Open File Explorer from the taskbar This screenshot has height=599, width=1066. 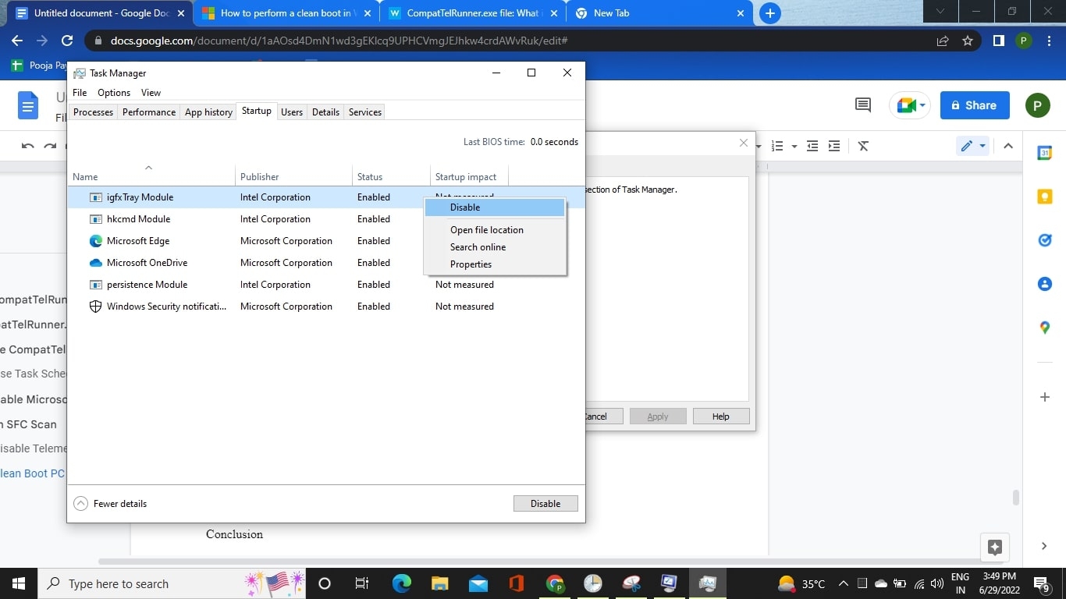(440, 583)
